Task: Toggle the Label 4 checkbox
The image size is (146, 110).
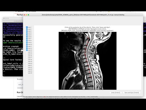Action: click(x=27, y=33)
